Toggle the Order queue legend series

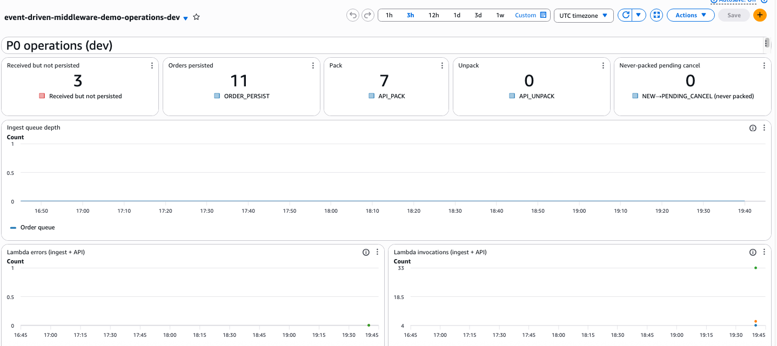click(32, 227)
